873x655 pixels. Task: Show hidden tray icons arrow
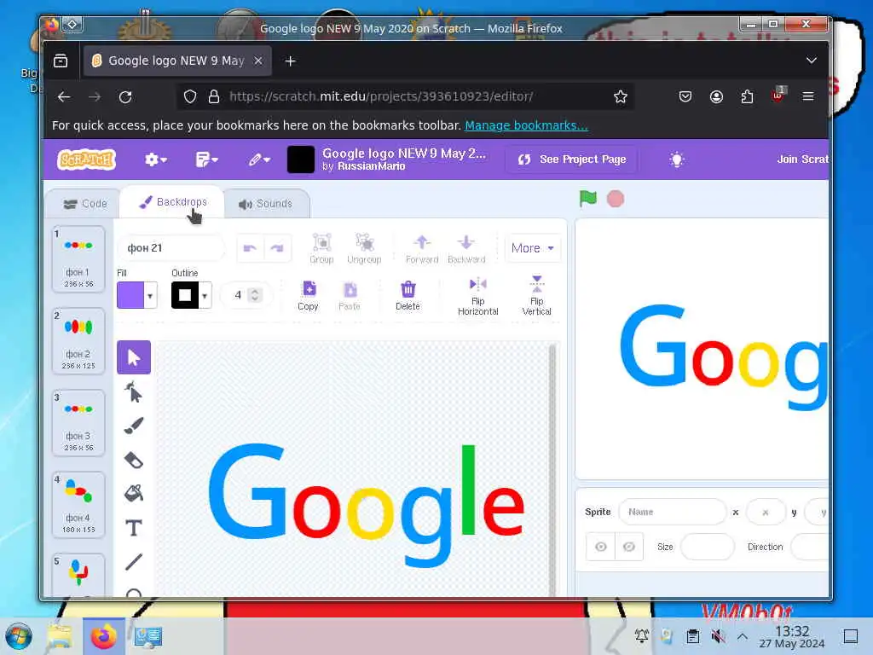(x=743, y=636)
